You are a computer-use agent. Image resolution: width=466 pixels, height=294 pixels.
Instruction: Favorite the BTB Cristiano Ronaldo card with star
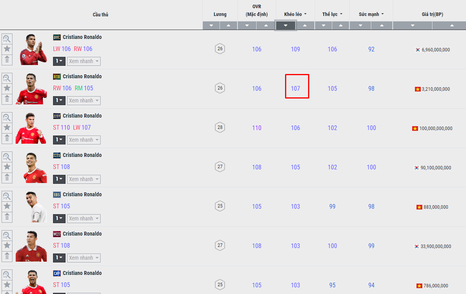pos(7,88)
